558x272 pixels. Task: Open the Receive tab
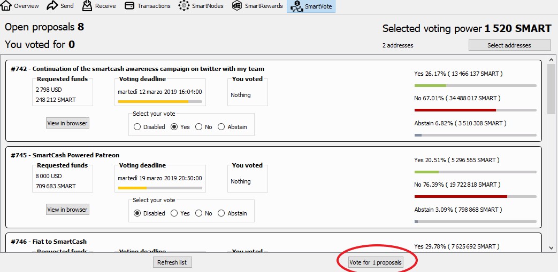click(x=99, y=6)
